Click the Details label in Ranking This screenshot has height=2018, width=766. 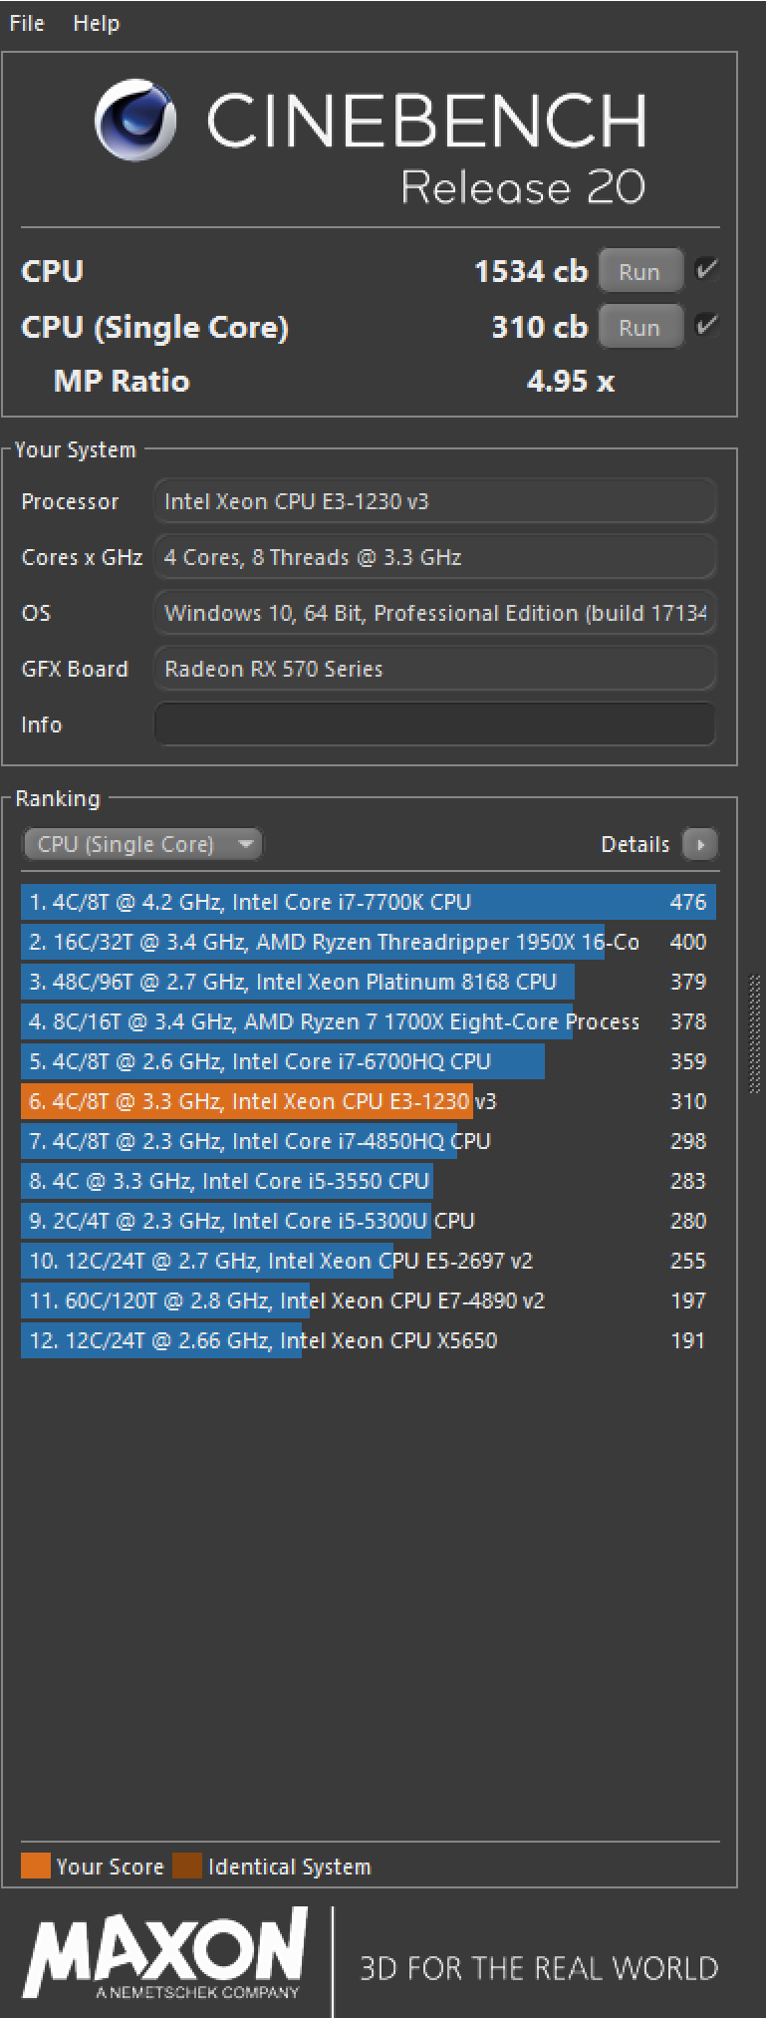pos(635,844)
